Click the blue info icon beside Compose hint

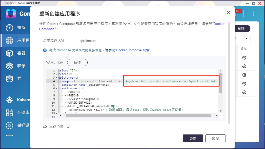point(45,50)
